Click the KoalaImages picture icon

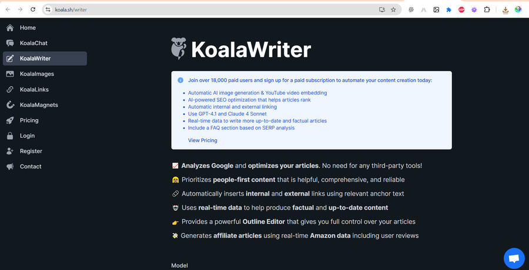click(x=10, y=74)
